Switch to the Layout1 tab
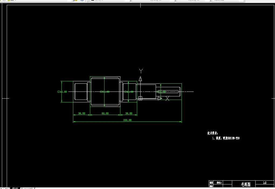 pos(27,188)
